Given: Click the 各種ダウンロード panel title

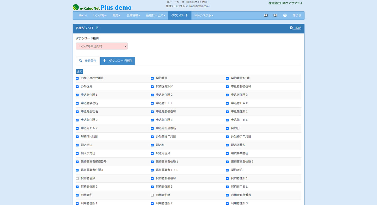Looking at the screenshot, I should (87, 28).
